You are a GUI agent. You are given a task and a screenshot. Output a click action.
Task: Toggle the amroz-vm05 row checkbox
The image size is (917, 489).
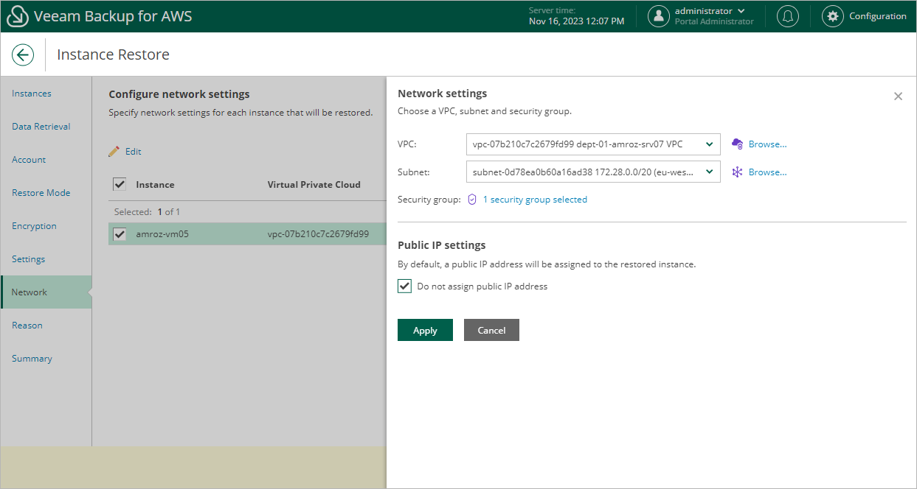click(x=120, y=234)
